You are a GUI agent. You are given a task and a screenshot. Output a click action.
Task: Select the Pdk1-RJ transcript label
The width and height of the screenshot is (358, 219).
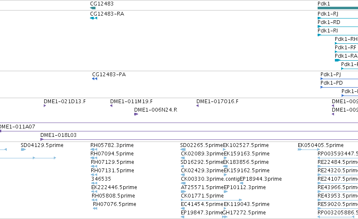[328, 14]
